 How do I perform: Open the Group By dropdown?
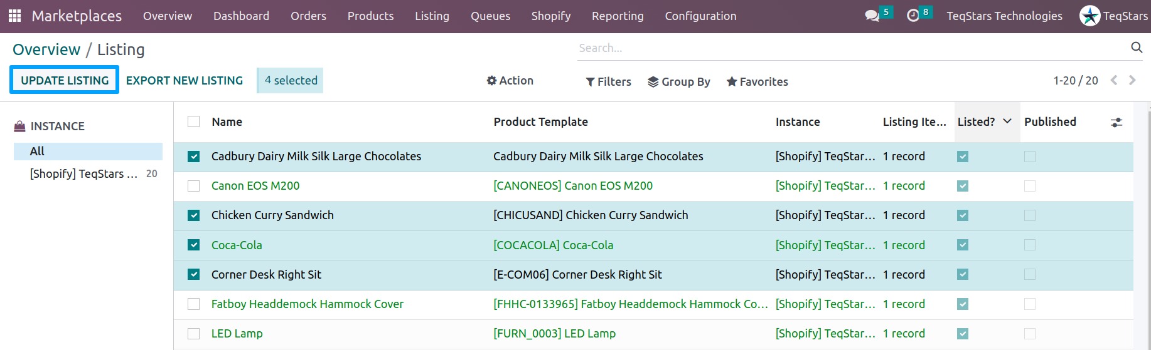pos(678,81)
